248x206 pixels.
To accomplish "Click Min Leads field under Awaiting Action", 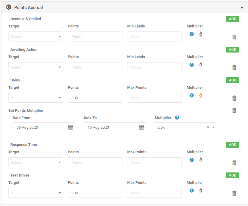I will tap(154, 67).
